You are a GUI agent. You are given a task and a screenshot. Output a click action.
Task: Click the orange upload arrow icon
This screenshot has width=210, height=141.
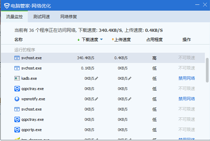click(x=113, y=39)
